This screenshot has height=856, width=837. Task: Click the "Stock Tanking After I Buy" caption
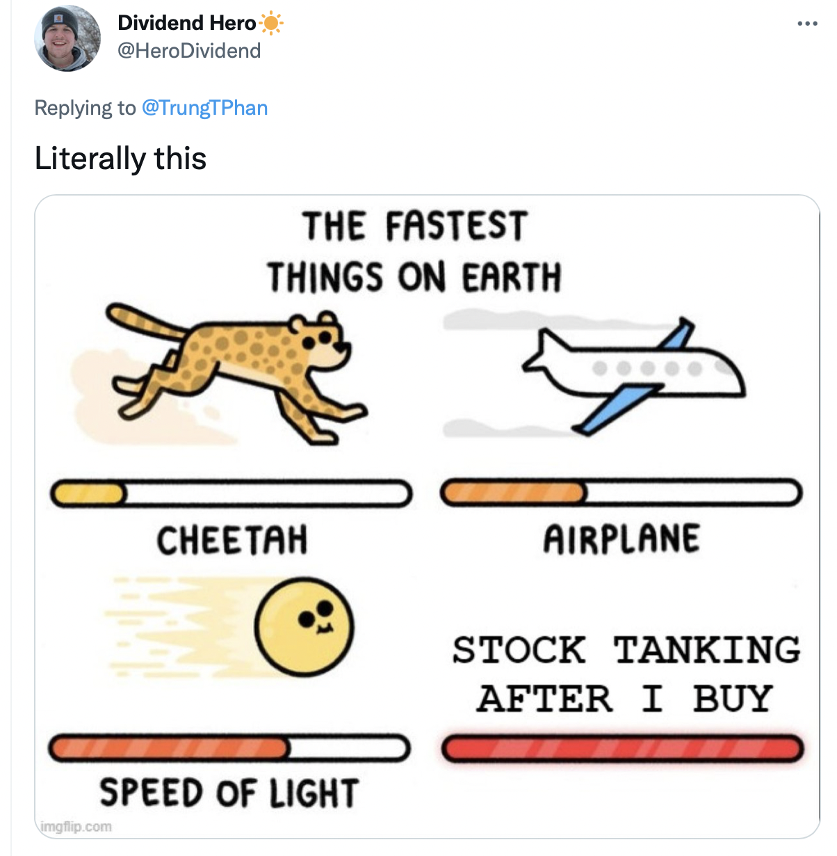click(x=626, y=674)
